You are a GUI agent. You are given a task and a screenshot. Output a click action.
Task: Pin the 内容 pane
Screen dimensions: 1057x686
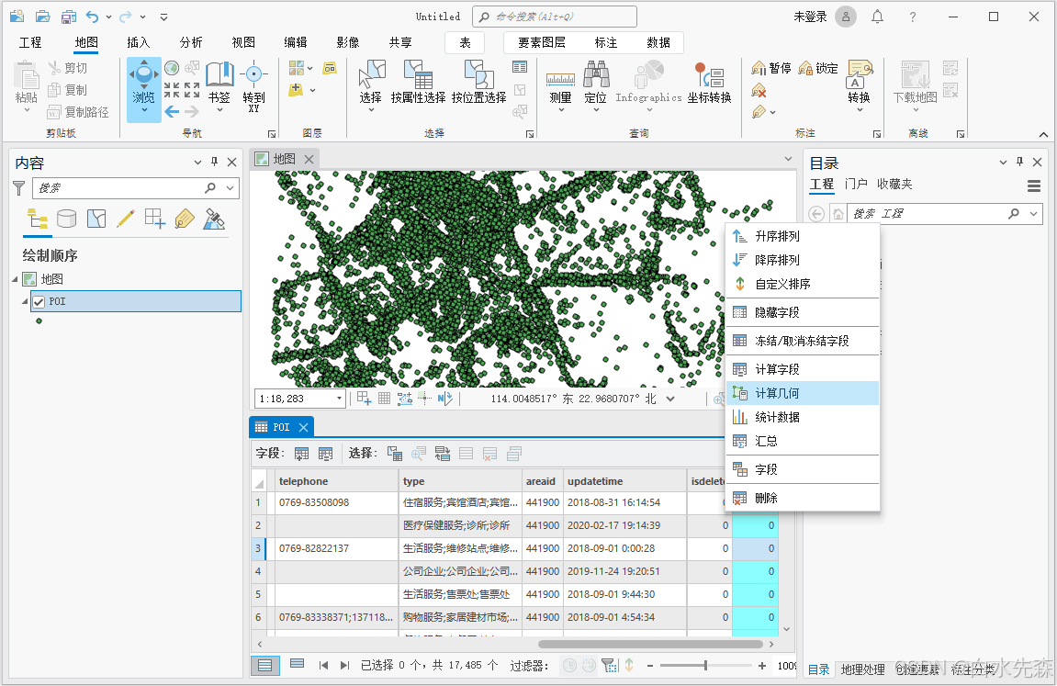[x=214, y=162]
